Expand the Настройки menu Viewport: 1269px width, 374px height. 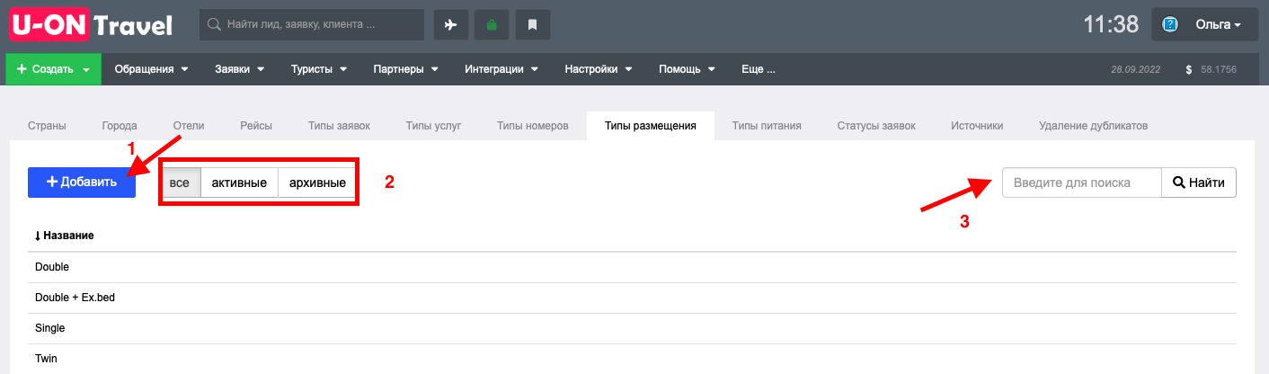(598, 69)
